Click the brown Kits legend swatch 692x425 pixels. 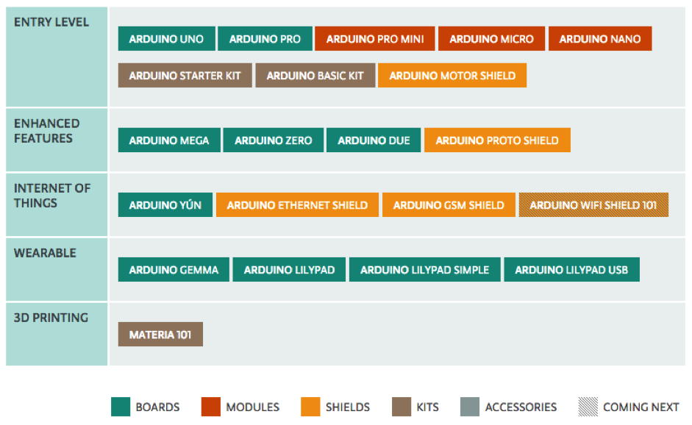[x=402, y=407]
